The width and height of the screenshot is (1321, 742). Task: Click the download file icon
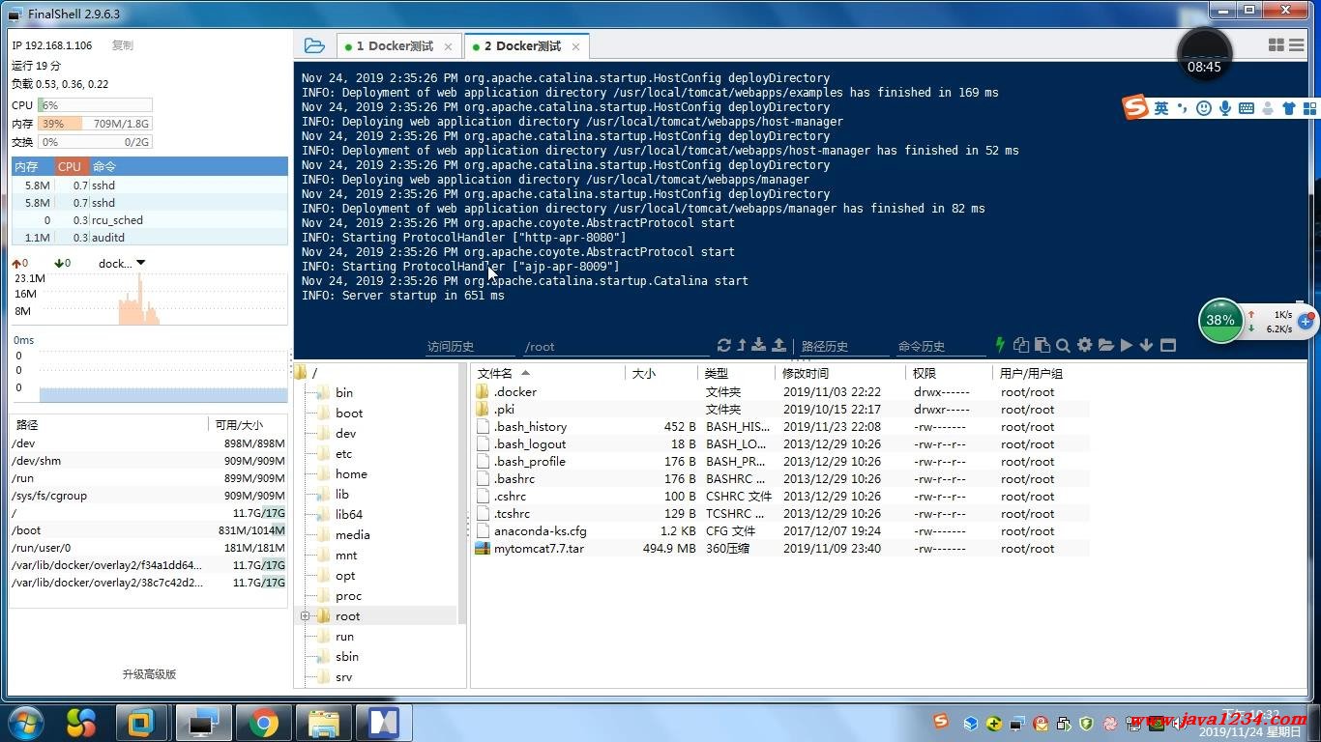click(x=759, y=345)
